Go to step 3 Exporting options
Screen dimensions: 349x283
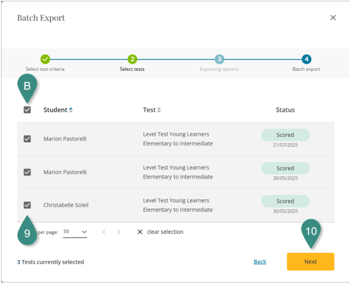[219, 59]
